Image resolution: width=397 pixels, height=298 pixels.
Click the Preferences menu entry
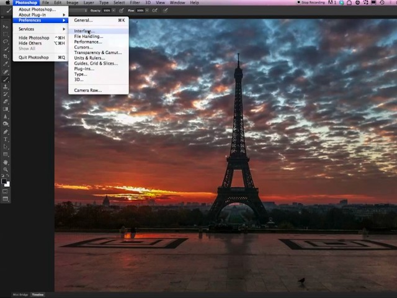41,20
